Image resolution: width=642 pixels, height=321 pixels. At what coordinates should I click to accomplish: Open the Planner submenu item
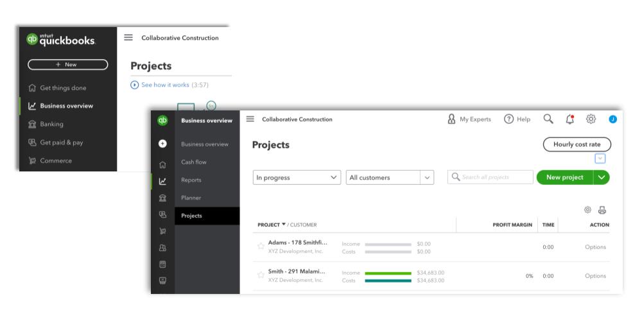point(191,198)
